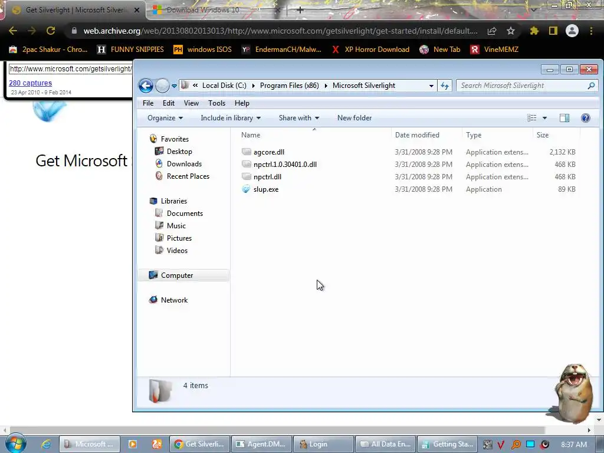The height and width of the screenshot is (453, 604).
Task: Select Favorites in navigation pane
Action: [175, 139]
